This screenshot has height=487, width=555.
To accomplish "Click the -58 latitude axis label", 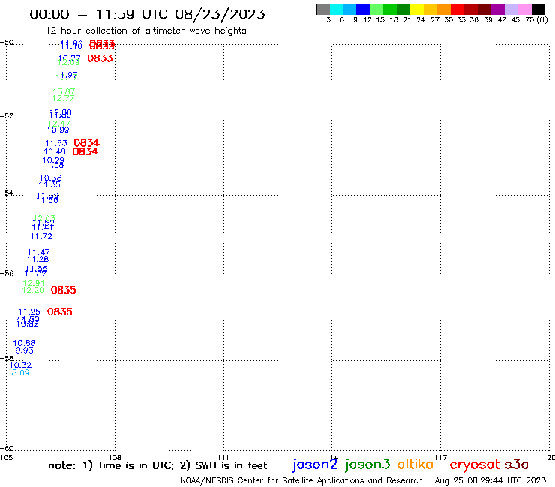I will 7,358.
